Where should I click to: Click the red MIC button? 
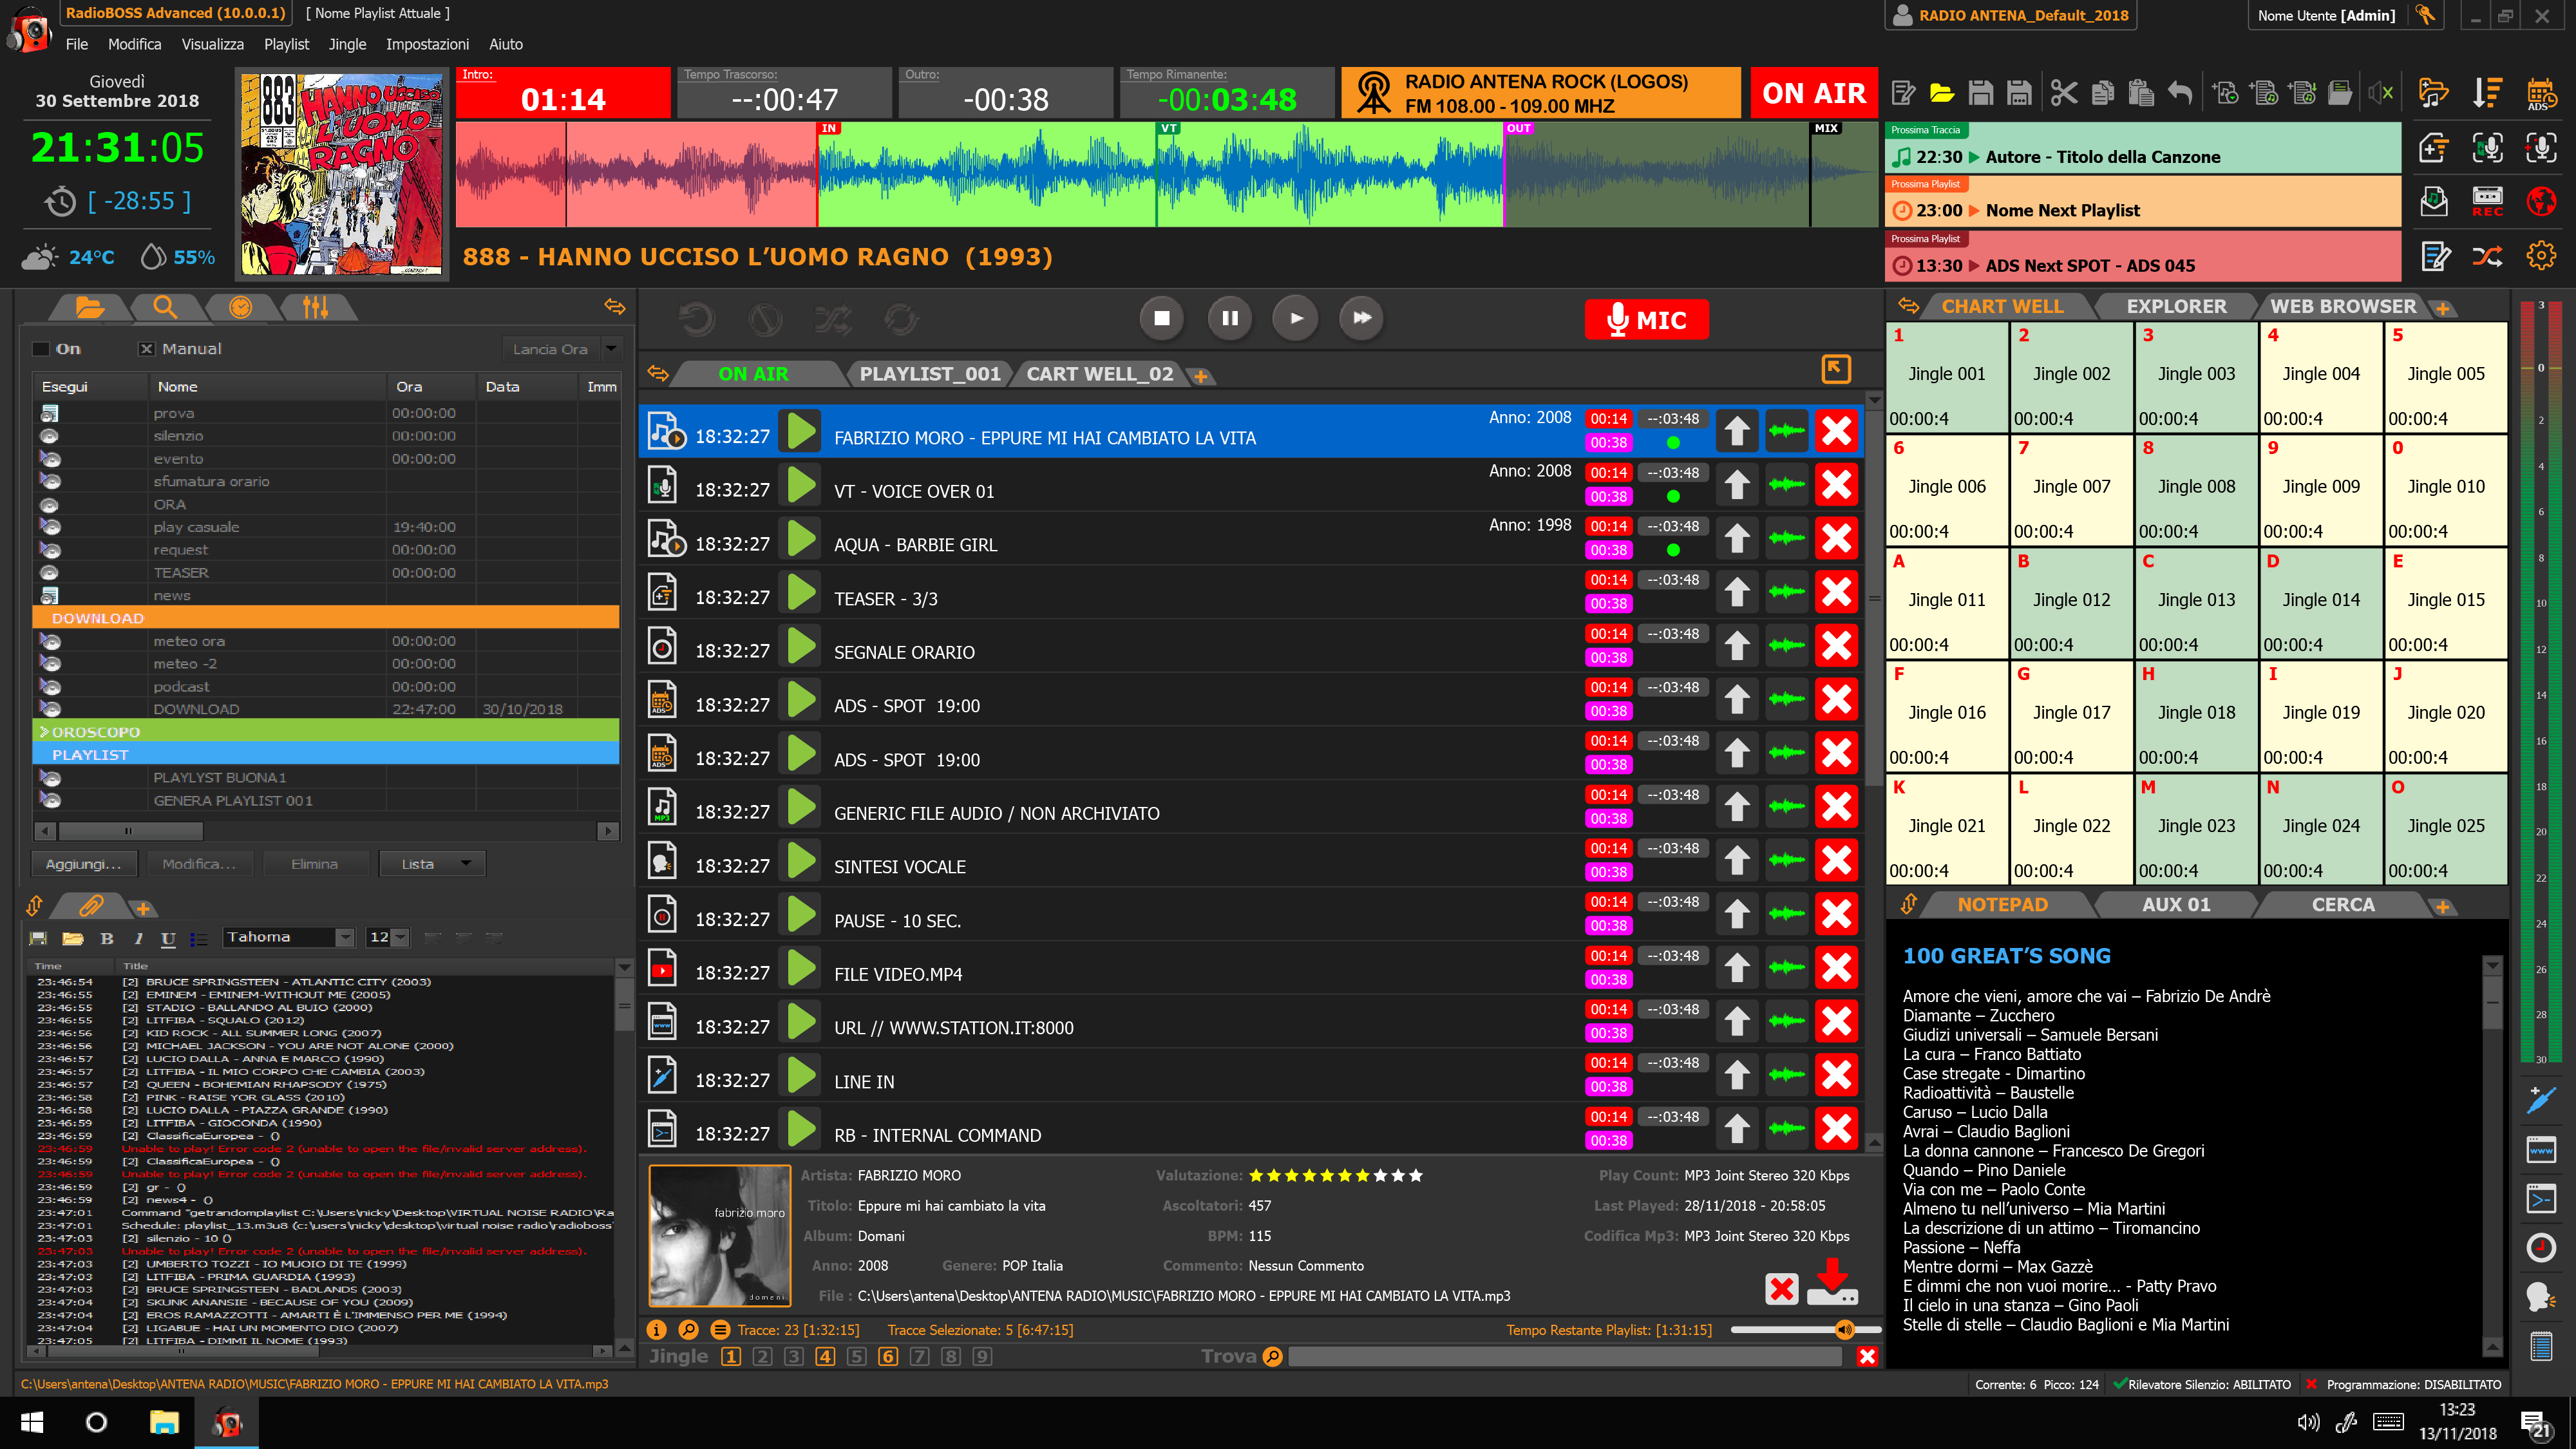pos(1646,320)
